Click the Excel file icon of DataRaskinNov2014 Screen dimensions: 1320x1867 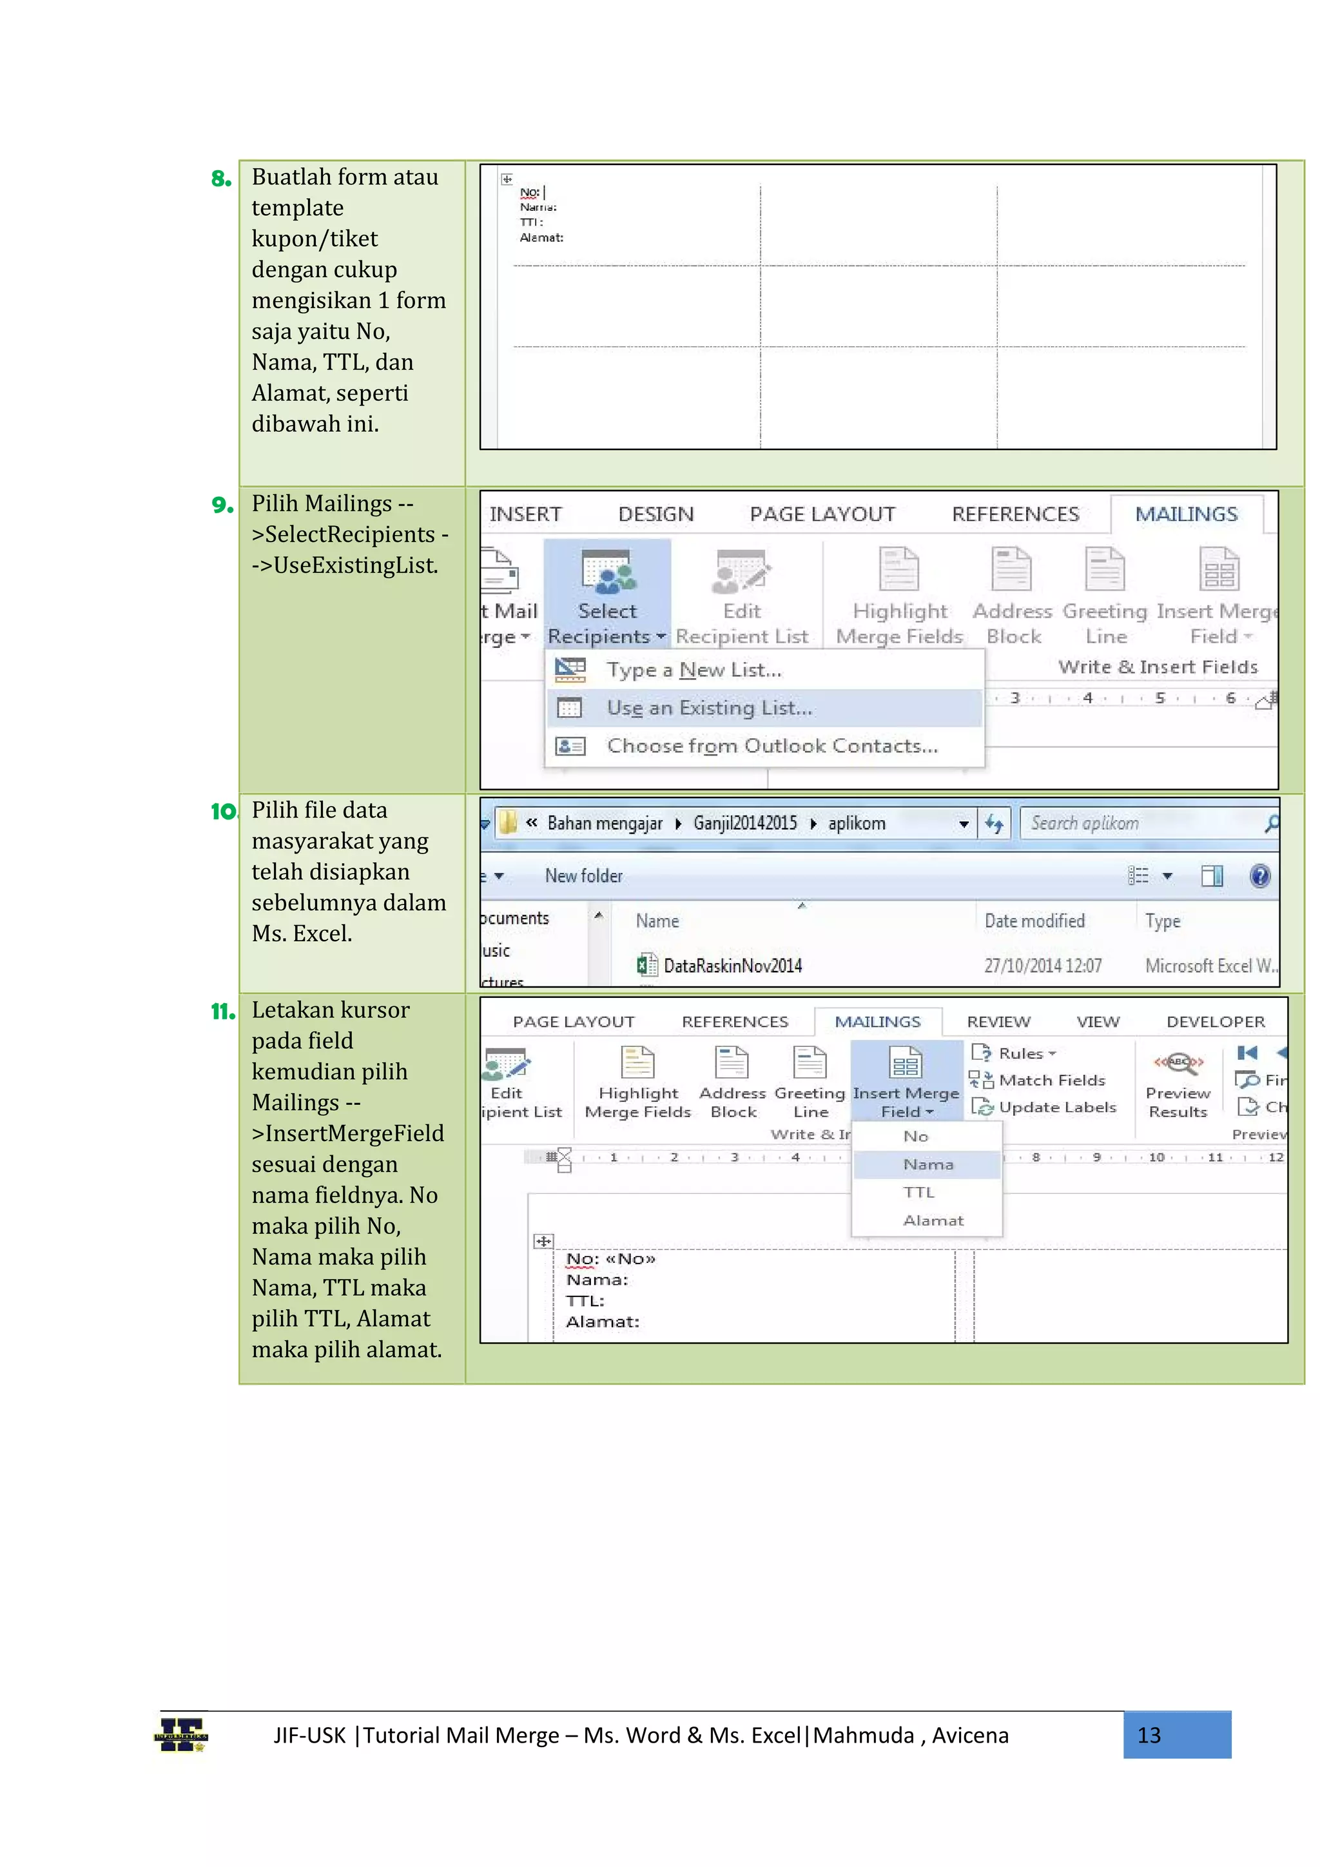pyautogui.click(x=647, y=965)
